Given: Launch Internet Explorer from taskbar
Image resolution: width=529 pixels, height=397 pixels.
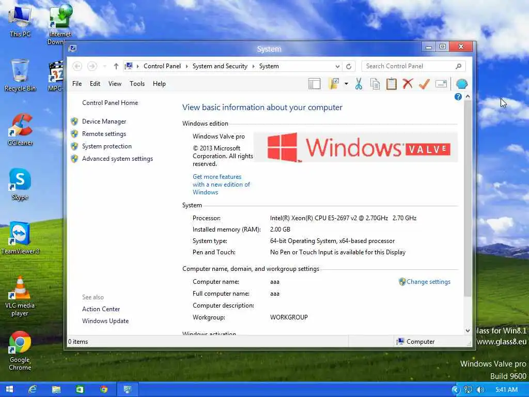Looking at the screenshot, I should [33, 389].
